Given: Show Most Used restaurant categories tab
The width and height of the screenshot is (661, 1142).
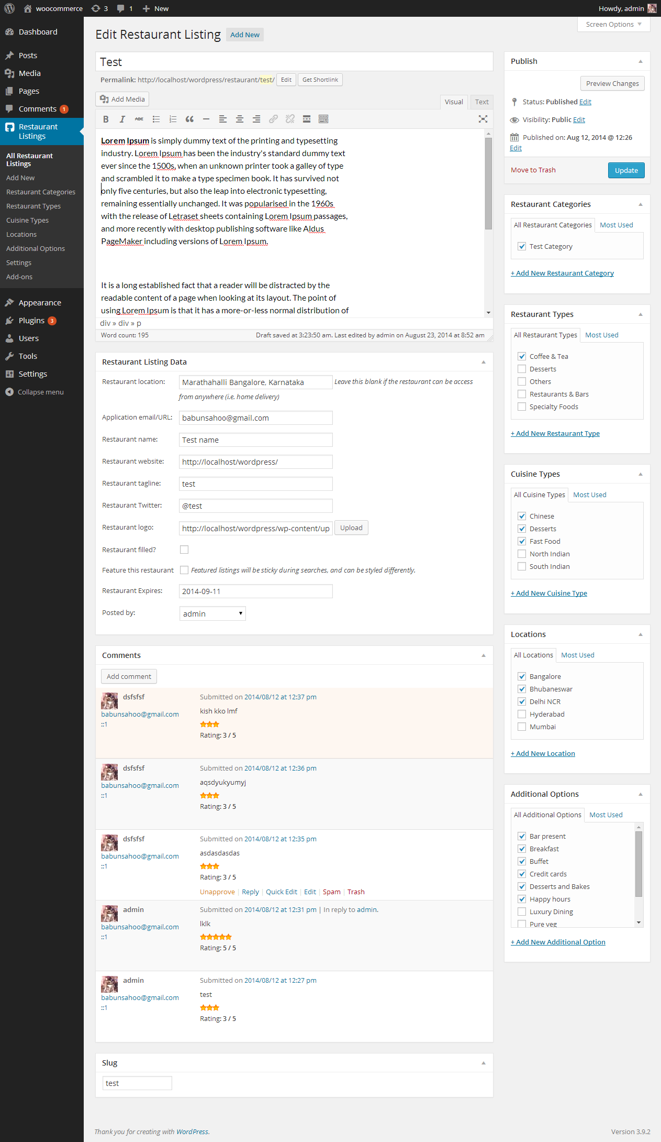Looking at the screenshot, I should pyautogui.click(x=616, y=225).
